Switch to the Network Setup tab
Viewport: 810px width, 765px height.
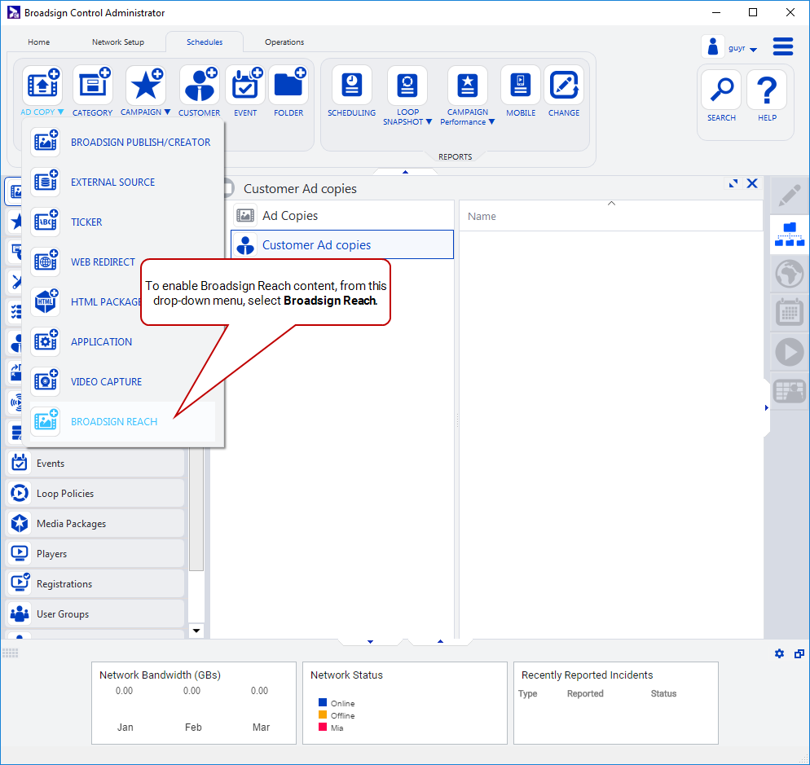pyautogui.click(x=118, y=42)
